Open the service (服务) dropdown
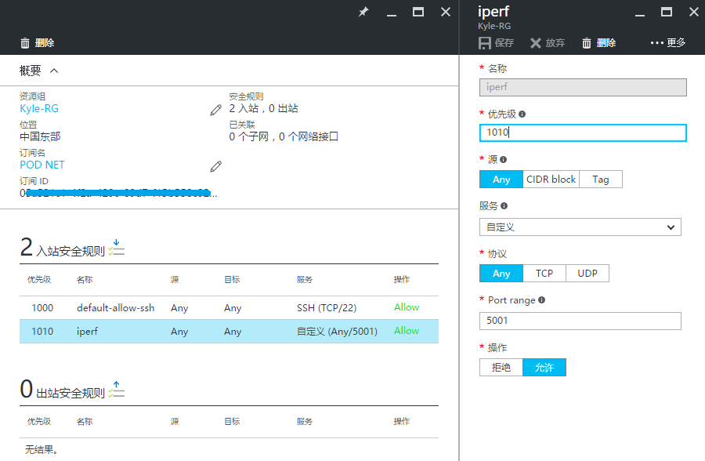This screenshot has width=705, height=461. [x=580, y=227]
